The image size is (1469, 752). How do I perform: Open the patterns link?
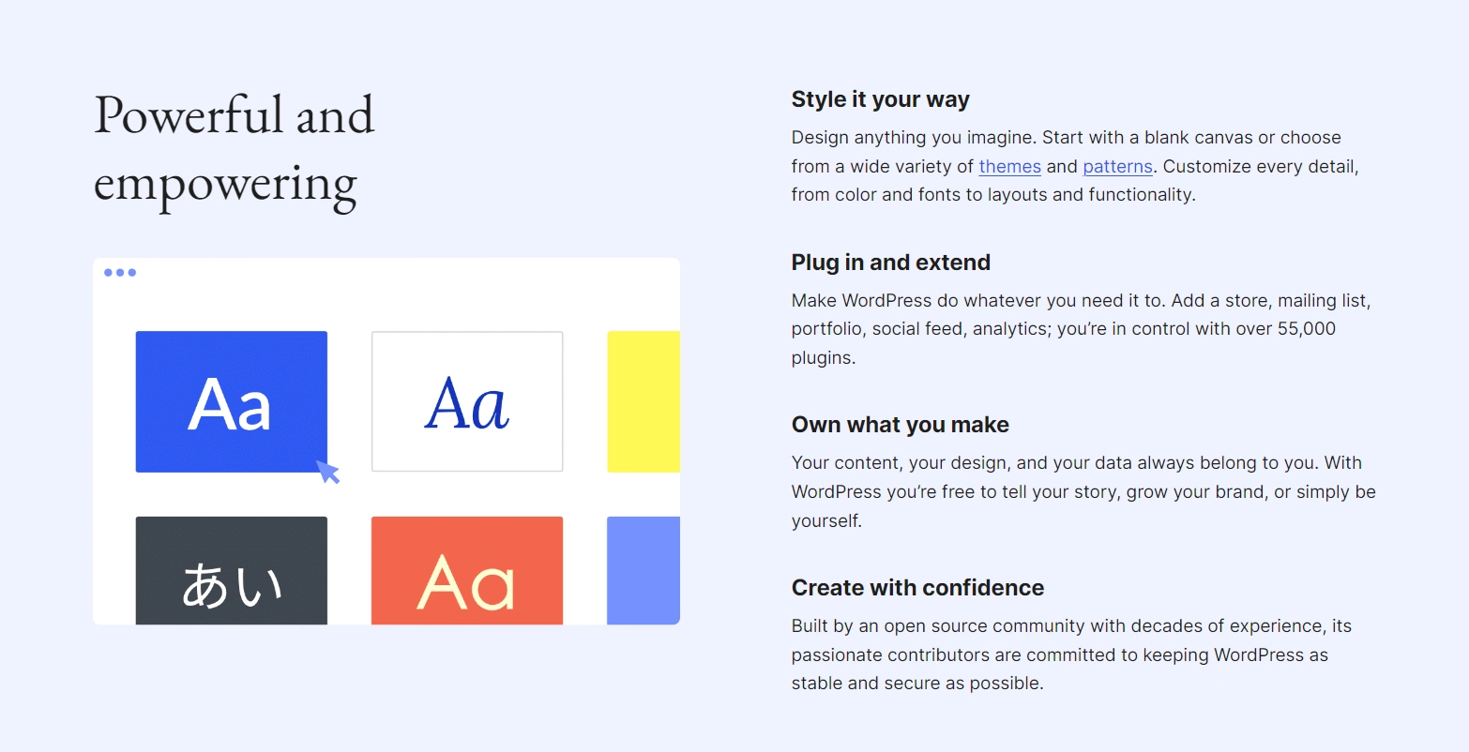click(x=1117, y=167)
